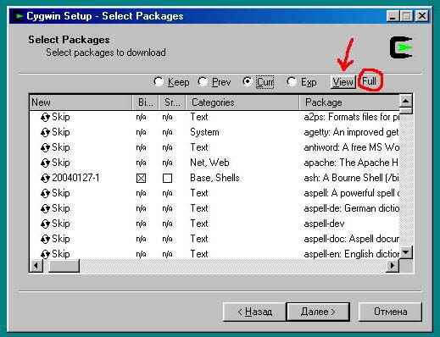
Task: Click Skip in the aspell-doc row
Action: [x=61, y=239]
